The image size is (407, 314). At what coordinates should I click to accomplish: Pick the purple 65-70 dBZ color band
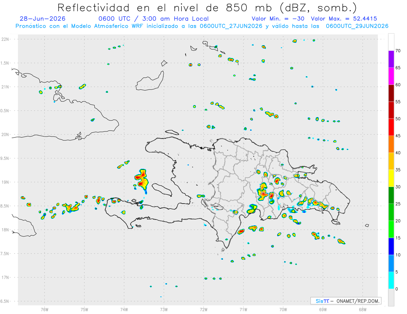point(391,59)
